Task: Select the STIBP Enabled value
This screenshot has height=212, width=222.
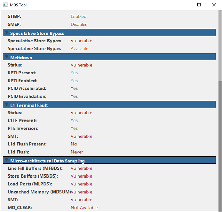Action: pos(79,16)
